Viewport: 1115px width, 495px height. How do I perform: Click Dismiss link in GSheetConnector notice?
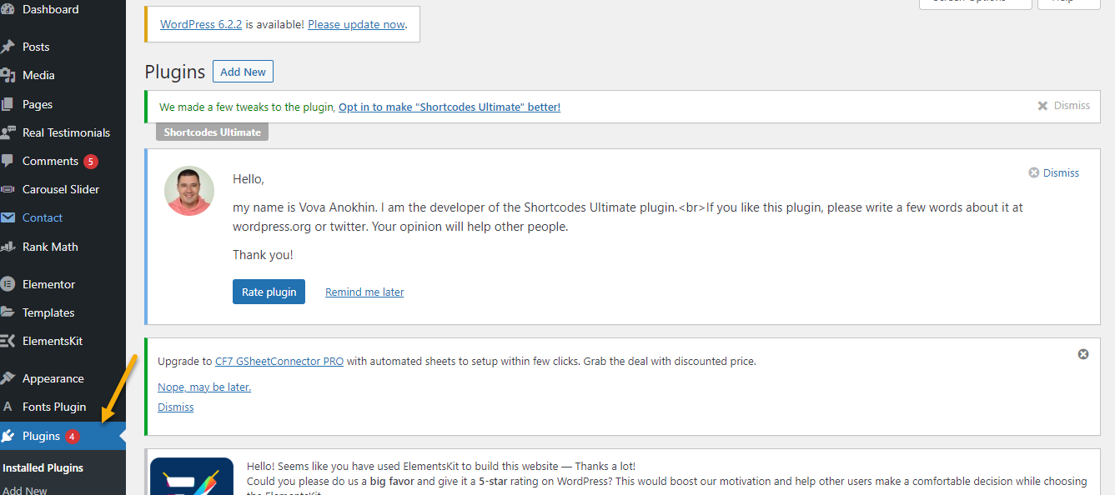(x=175, y=407)
